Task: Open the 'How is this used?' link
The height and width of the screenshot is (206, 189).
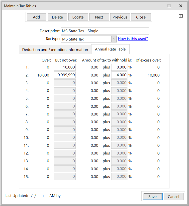Action: 133,39
